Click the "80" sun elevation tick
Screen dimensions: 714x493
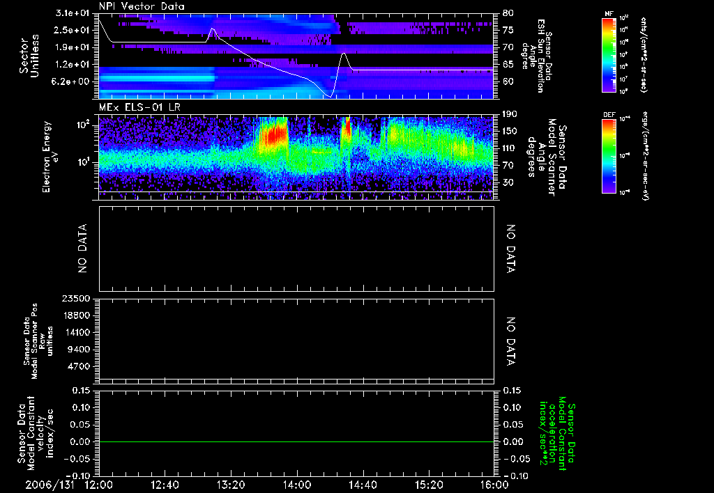(508, 13)
